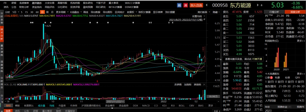The width and height of the screenshot is (306, 112).
Task: Click the 公募 help question mark icon
Action: point(271,77)
